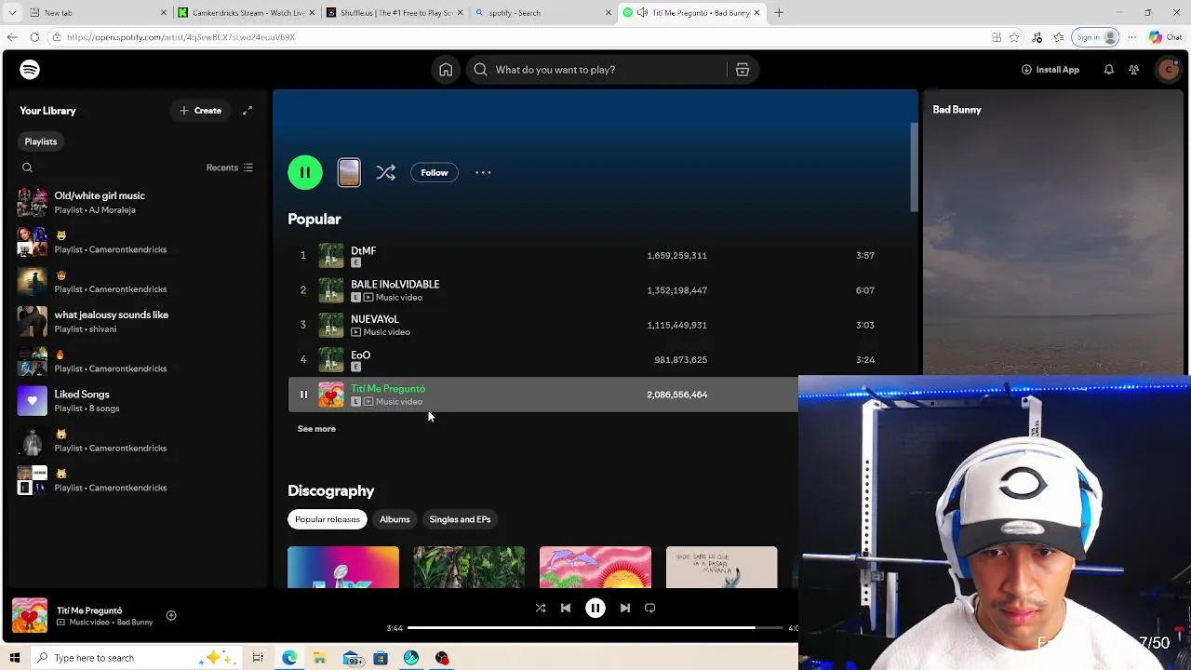Click the main content vertical scrollbar
The image size is (1191, 670).
(914, 166)
